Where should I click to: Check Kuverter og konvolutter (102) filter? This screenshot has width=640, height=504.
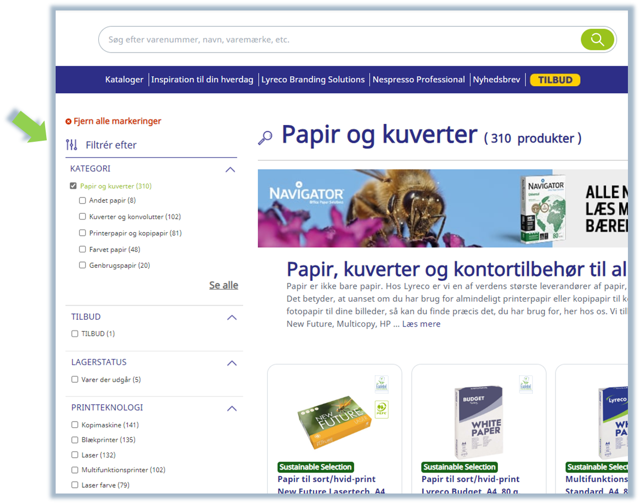coord(82,216)
